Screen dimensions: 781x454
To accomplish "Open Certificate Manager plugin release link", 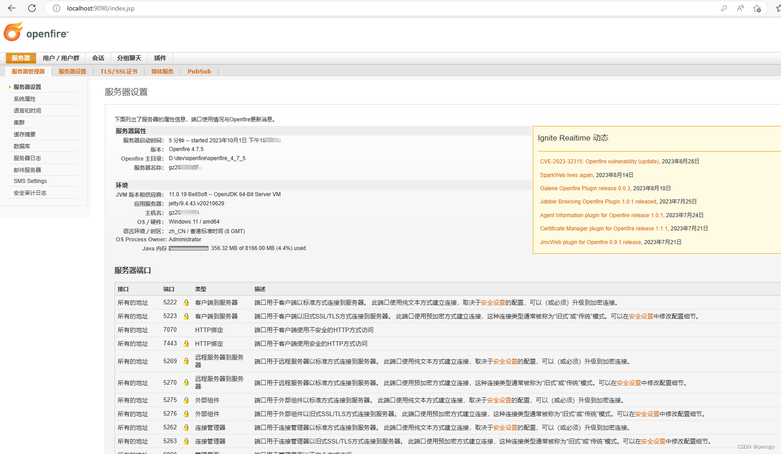I will tap(604, 229).
